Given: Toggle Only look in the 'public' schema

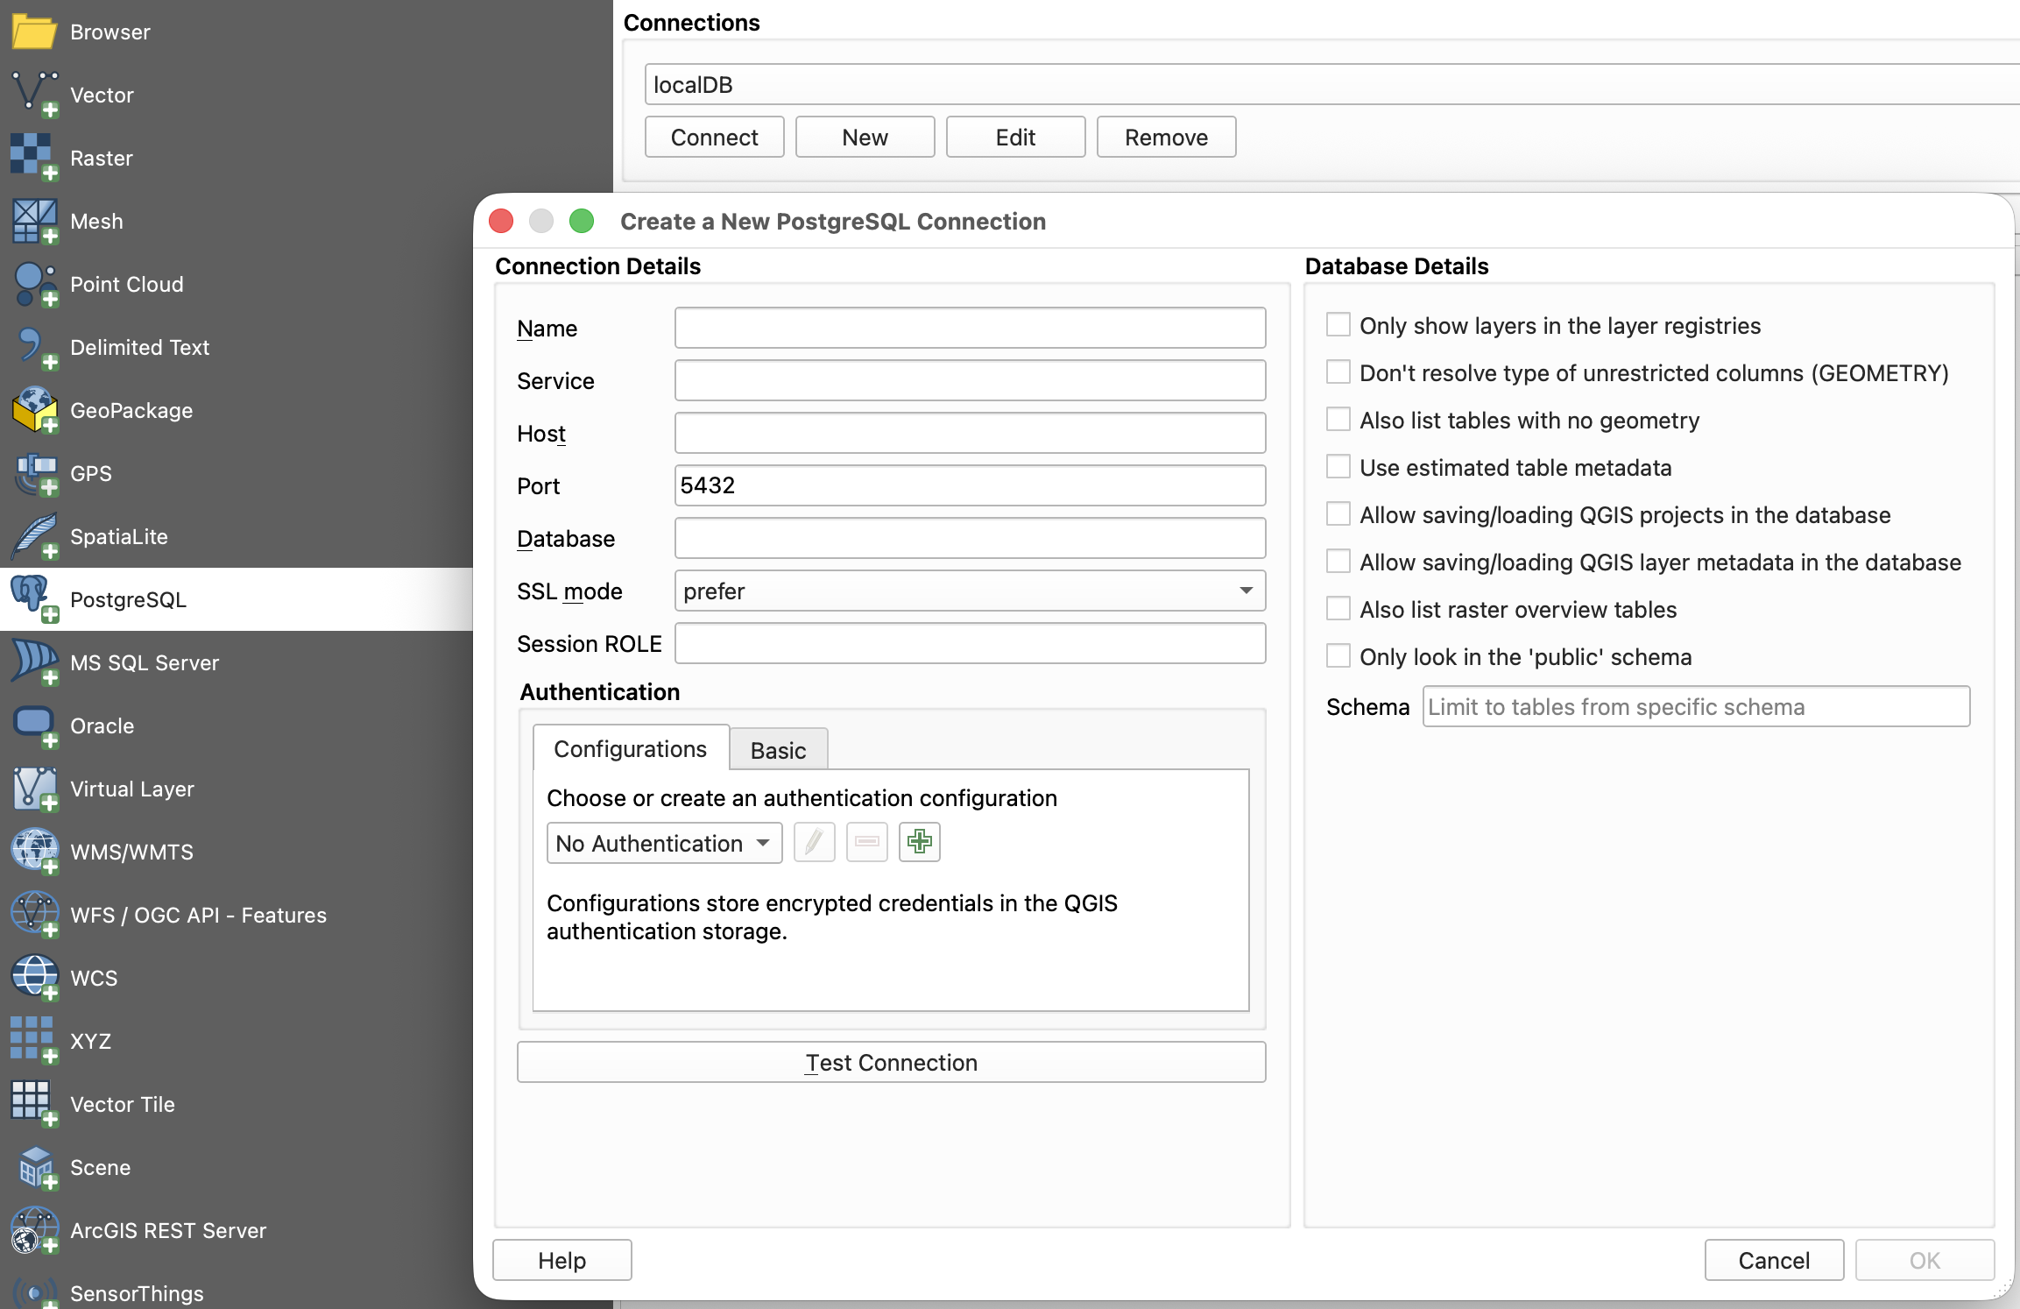Looking at the screenshot, I should (x=1338, y=656).
